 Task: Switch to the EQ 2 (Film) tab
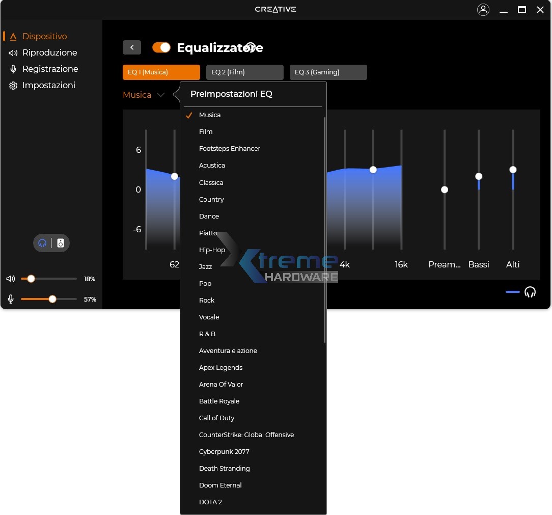(244, 72)
